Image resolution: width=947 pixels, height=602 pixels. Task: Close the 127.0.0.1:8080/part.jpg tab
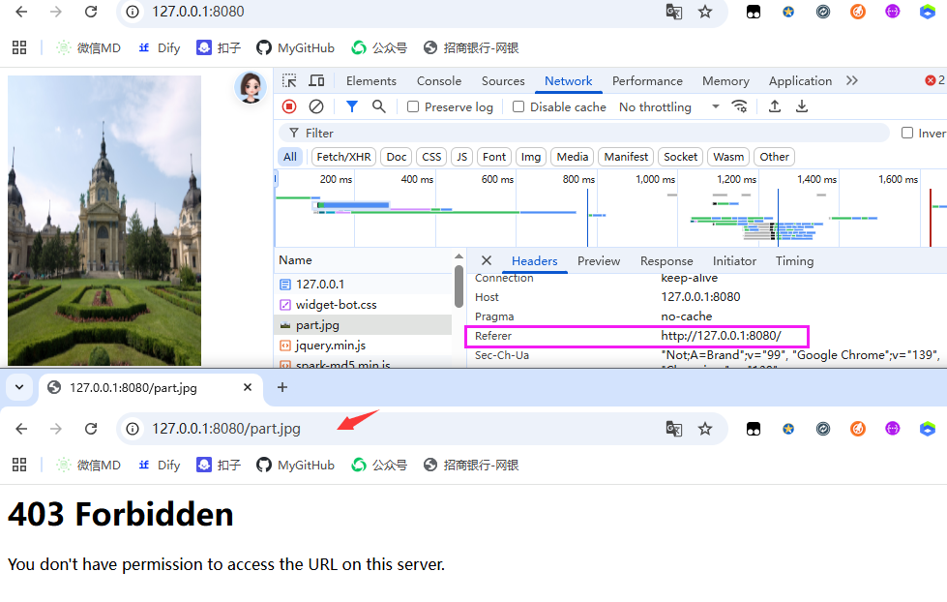point(248,387)
